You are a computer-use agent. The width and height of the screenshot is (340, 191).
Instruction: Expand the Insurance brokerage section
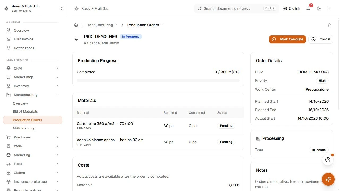click(x=33, y=182)
